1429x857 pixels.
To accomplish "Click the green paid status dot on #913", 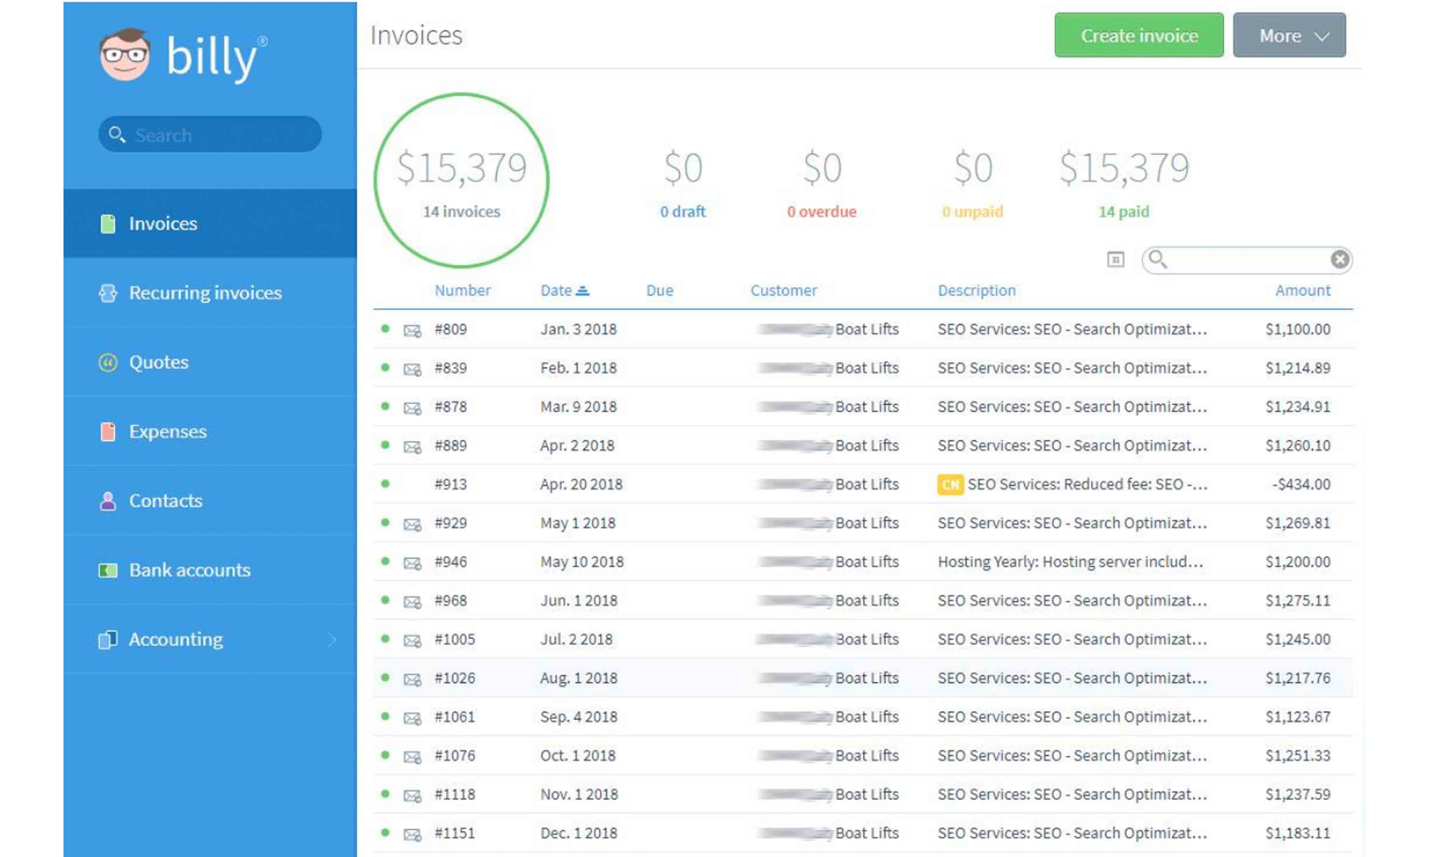I will (385, 483).
